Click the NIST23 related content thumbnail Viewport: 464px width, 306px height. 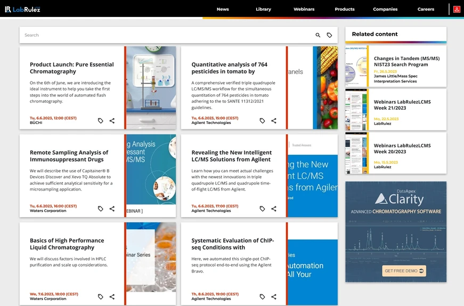point(356,66)
